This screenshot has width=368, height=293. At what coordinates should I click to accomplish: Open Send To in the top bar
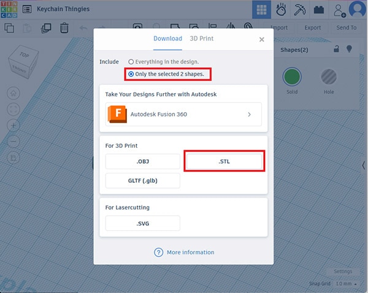(x=346, y=28)
